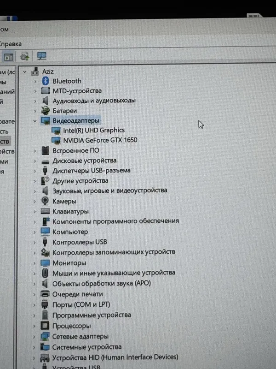Expand the Дисковые устройства category
The height and width of the screenshot is (369, 276).
pyautogui.click(x=35, y=161)
